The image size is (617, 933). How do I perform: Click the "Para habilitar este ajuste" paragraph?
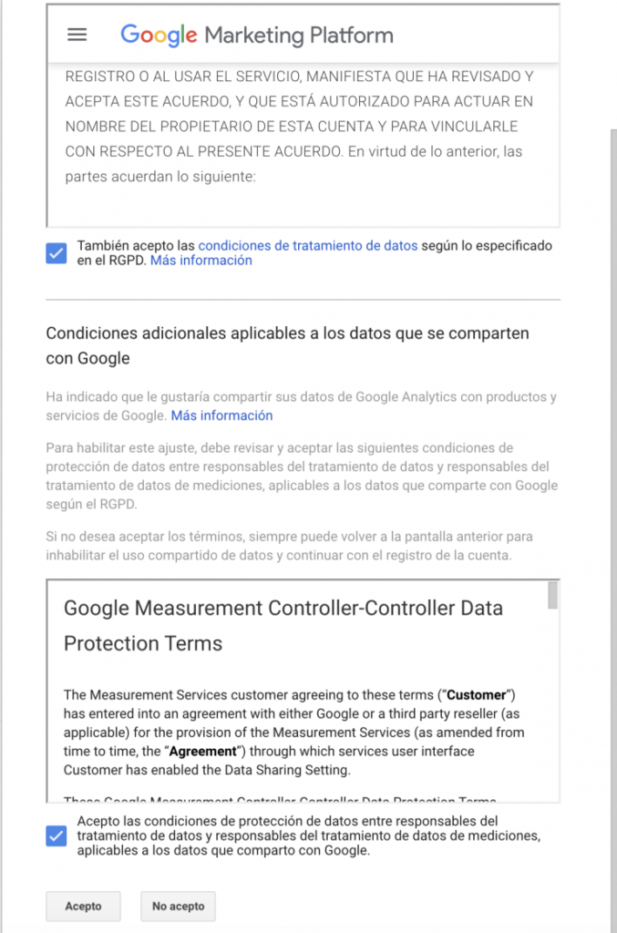click(x=301, y=477)
